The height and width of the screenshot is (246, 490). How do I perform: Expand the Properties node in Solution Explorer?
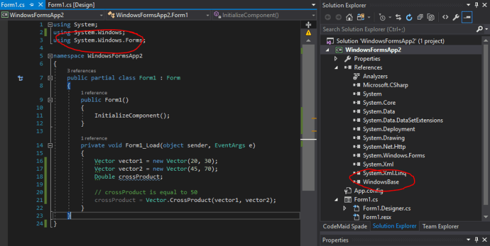tap(336, 59)
